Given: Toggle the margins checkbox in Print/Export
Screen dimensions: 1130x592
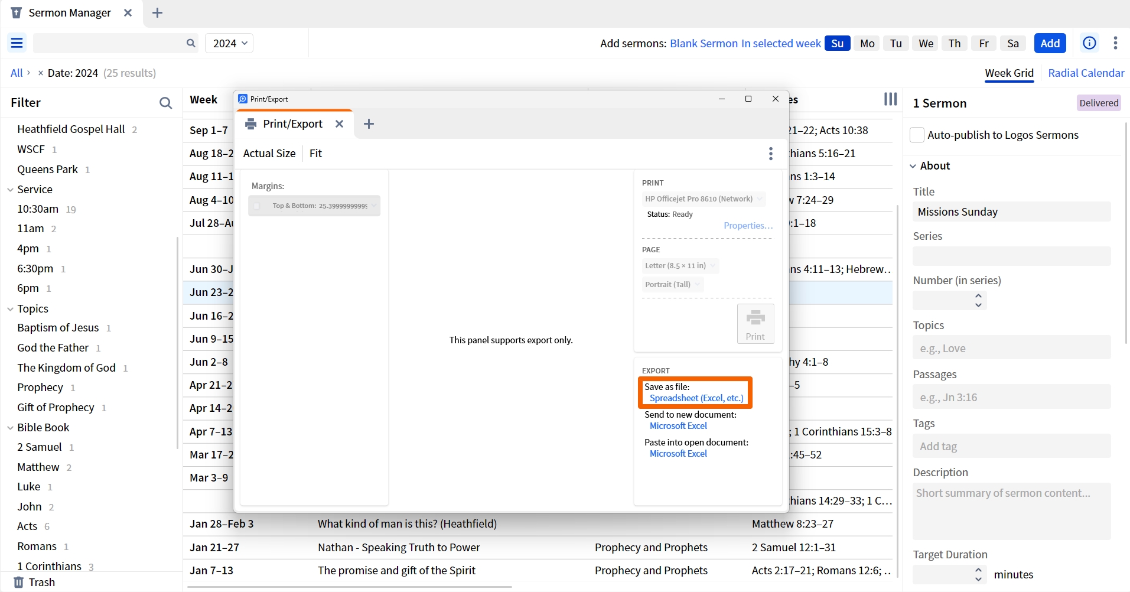Looking at the screenshot, I should pyautogui.click(x=257, y=206).
